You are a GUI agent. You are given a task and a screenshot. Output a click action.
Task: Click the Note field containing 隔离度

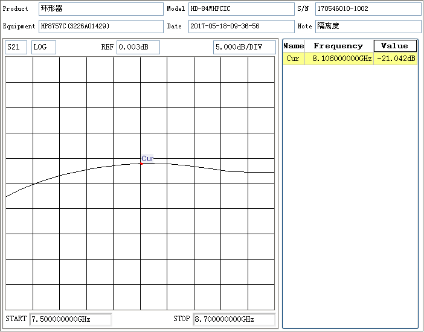(368, 27)
